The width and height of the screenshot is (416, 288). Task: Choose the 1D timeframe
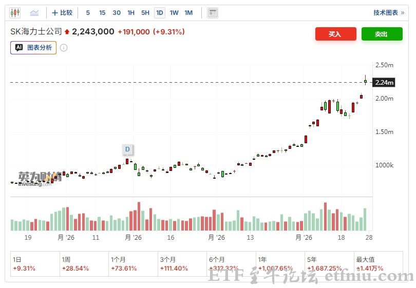[160, 13]
